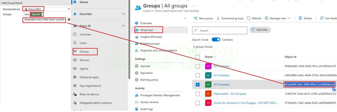Open Access reviews activity item
Viewport: 337px width, 112px height.
[x=149, y=102]
